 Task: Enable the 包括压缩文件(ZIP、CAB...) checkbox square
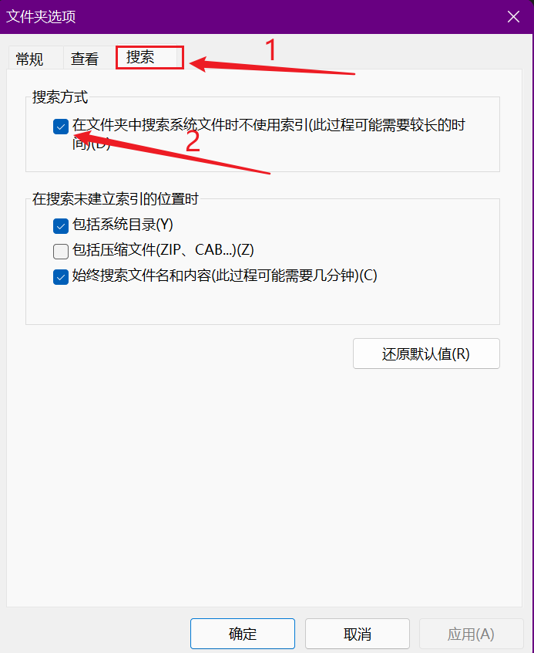pos(61,251)
